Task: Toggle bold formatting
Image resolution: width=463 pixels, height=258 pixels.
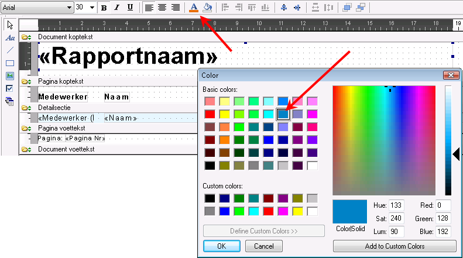Action: point(104,8)
